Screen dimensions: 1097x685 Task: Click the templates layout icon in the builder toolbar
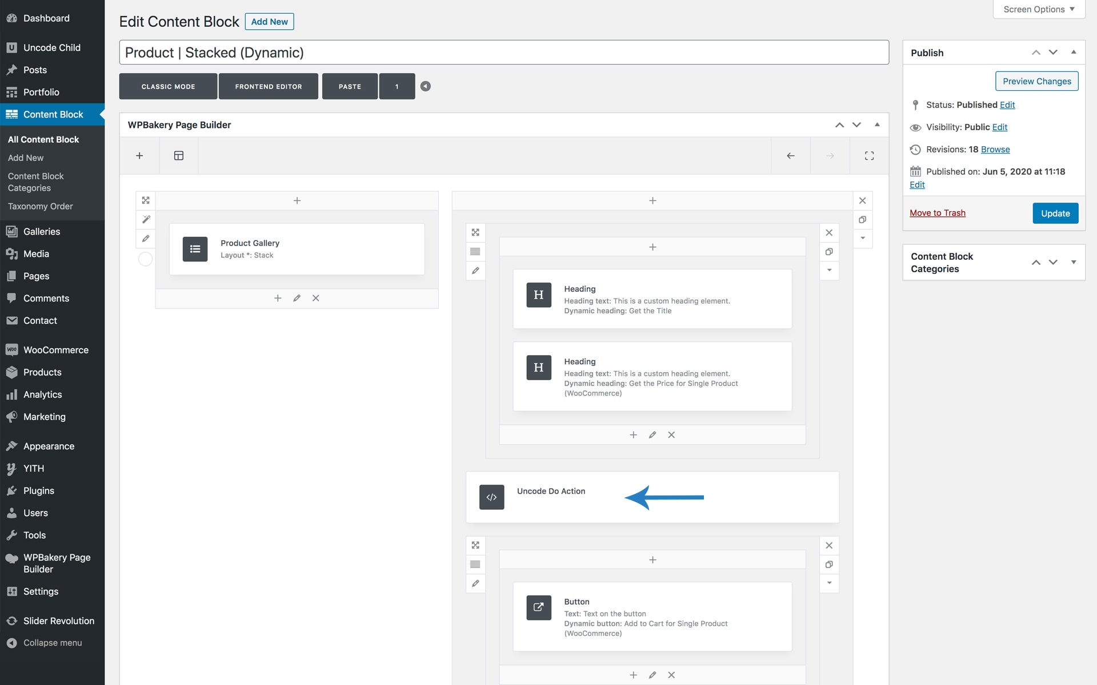[179, 155]
